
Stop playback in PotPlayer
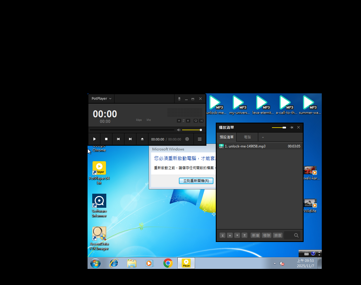click(x=106, y=139)
